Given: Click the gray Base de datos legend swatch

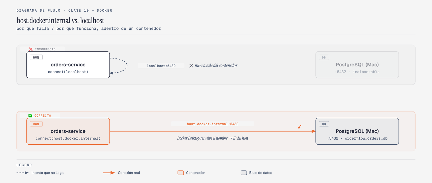Looking at the screenshot, I should pos(244,173).
